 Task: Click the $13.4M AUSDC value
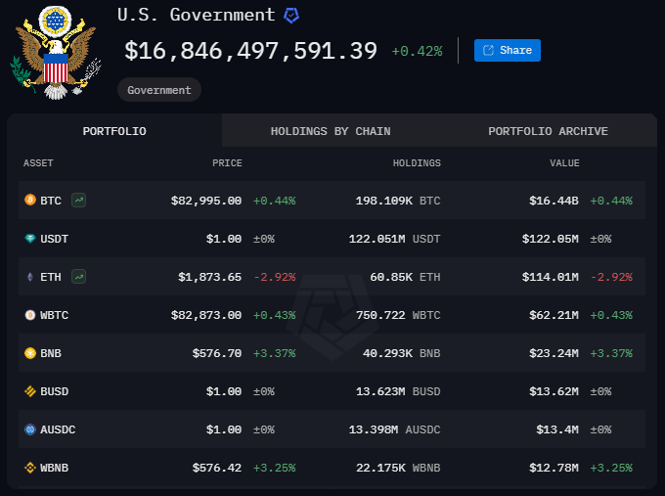click(x=557, y=429)
